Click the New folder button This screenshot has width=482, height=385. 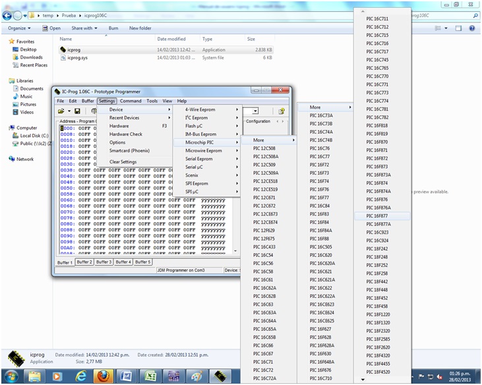140,28
